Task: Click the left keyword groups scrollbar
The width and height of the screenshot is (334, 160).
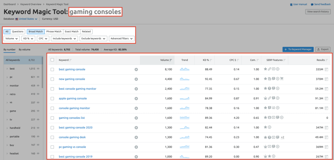Action: point(42,75)
